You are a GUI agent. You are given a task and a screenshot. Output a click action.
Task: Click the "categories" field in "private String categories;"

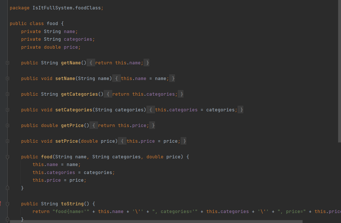[78, 39]
